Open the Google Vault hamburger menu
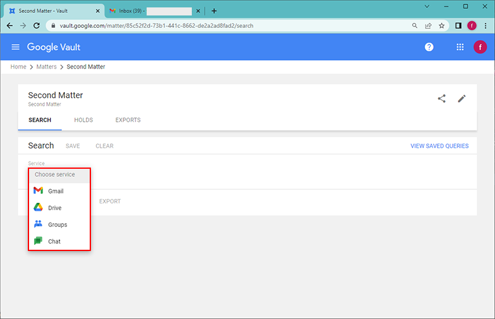495x319 pixels. coord(15,47)
